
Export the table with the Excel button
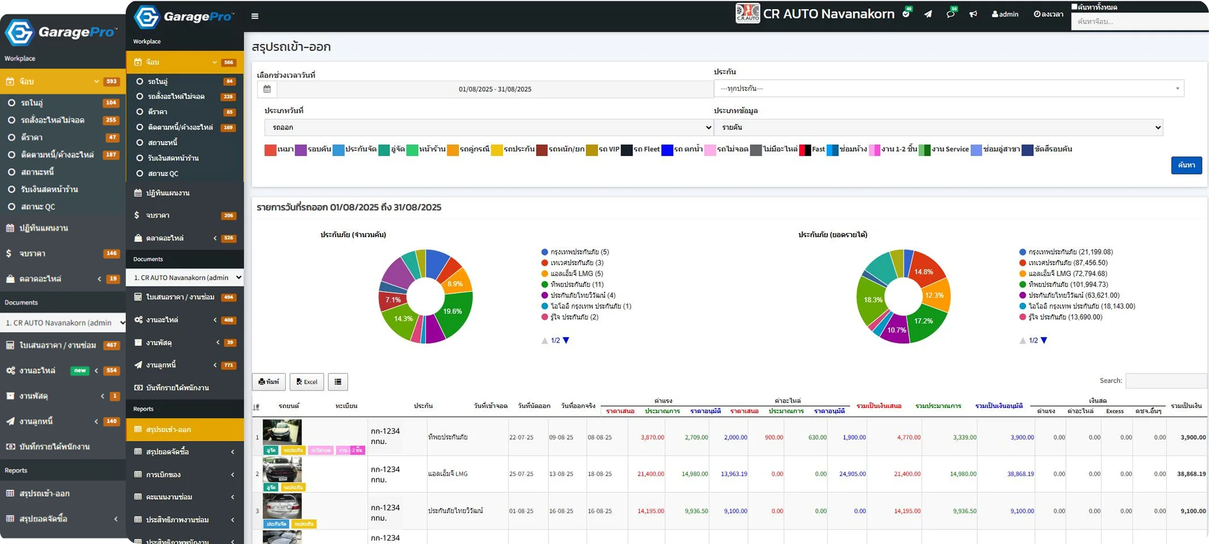[x=306, y=382]
